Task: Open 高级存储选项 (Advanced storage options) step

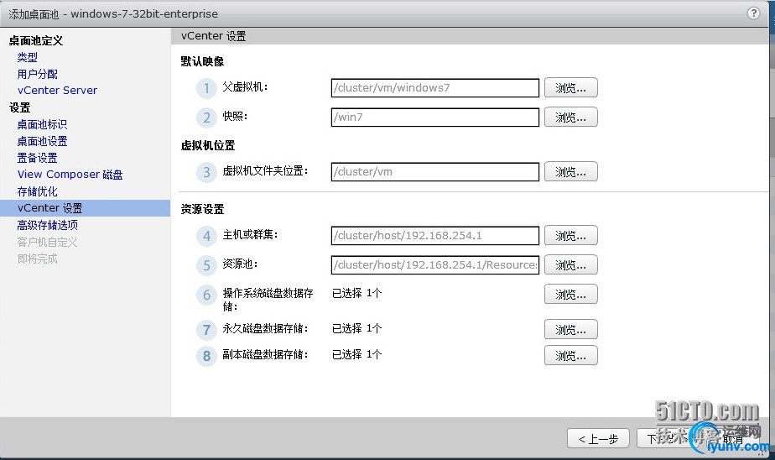Action: coord(48,225)
